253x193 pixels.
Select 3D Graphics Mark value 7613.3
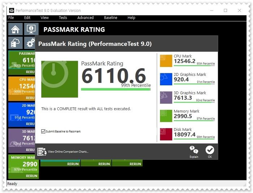click(x=183, y=98)
